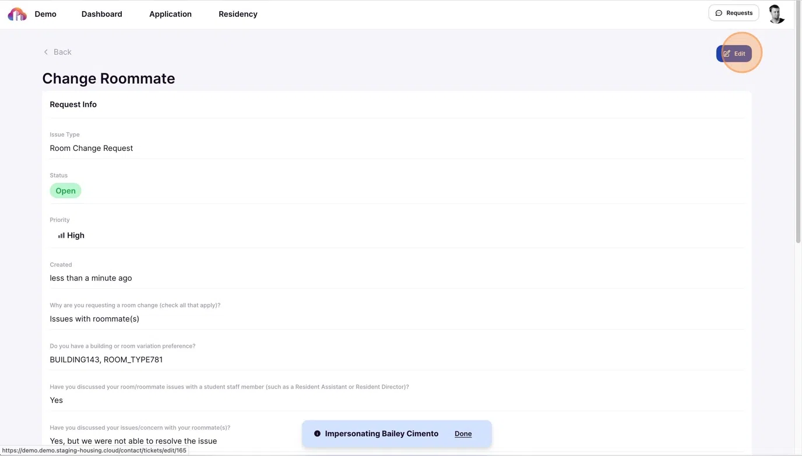Click the housing cloud logo icon
This screenshot has height=456, width=802.
[x=17, y=14]
